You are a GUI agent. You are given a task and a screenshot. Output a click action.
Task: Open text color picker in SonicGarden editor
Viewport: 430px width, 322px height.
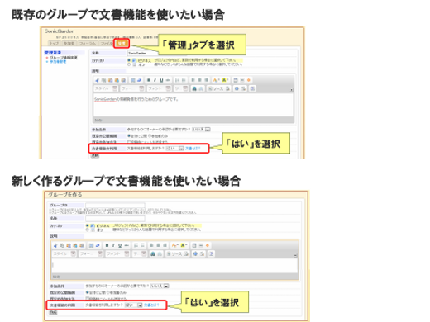click(216, 80)
